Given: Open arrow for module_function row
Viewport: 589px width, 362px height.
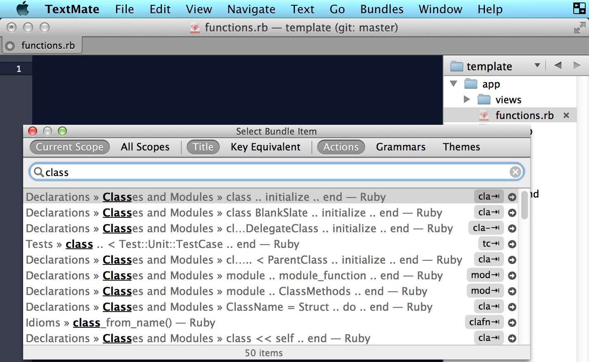Looking at the screenshot, I should click(x=512, y=276).
